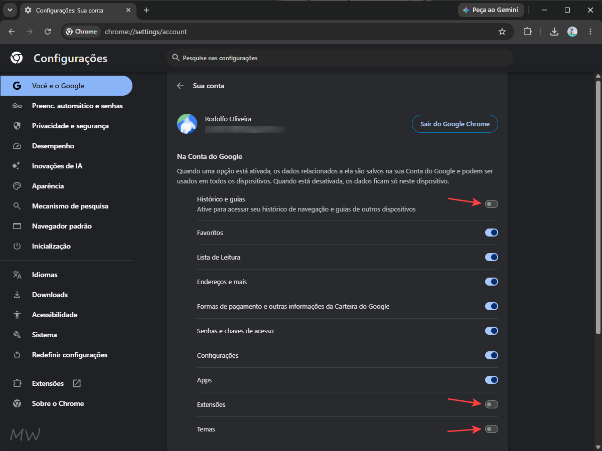The width and height of the screenshot is (602, 451).
Task: Click Sair do Google Chrome button
Action: click(455, 124)
